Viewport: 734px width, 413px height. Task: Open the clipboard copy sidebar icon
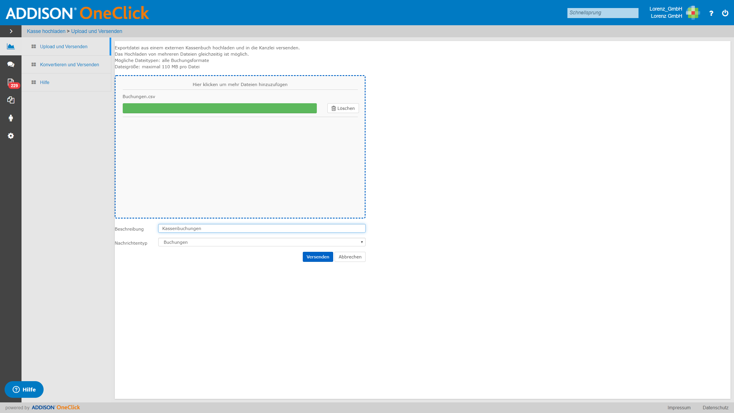tap(11, 100)
